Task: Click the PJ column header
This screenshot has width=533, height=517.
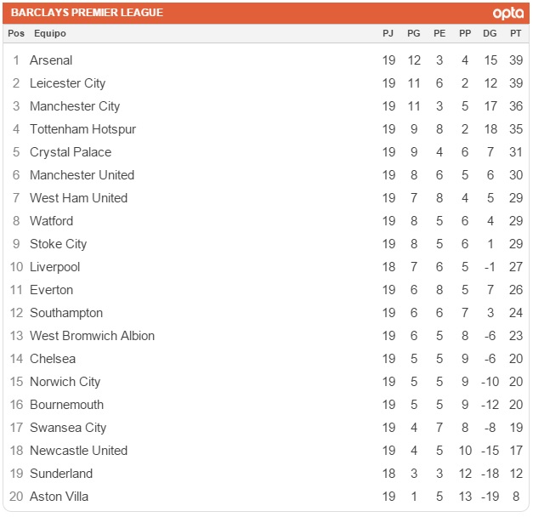Action: 388,33
